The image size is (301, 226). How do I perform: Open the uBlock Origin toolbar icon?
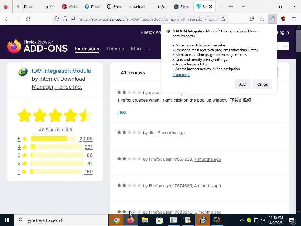[x=283, y=19]
